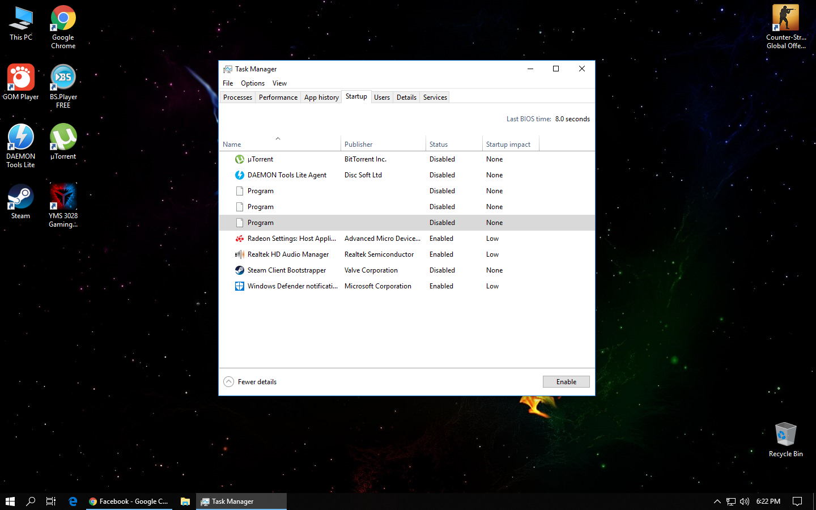This screenshot has width=816, height=510.
Task: Click the Enable button
Action: point(566,382)
